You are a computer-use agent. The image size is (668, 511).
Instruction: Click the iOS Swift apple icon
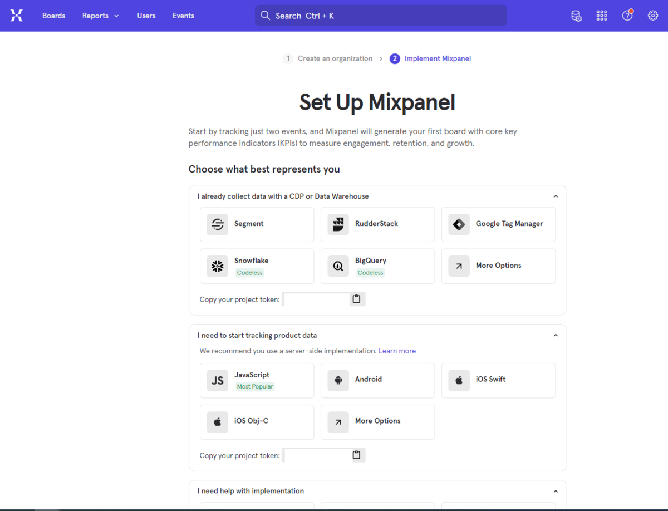[x=459, y=381]
